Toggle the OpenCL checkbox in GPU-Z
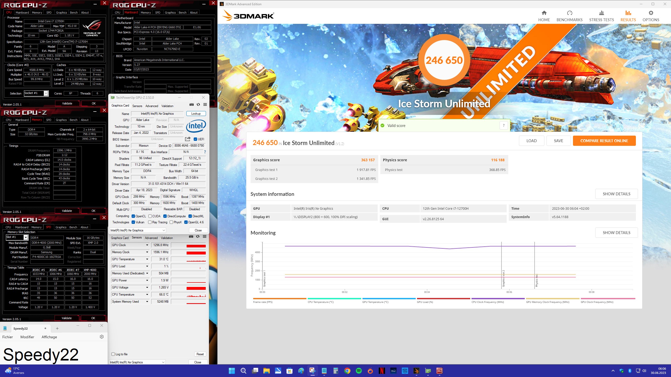Screen dimensions: 671x377 coord(133,216)
